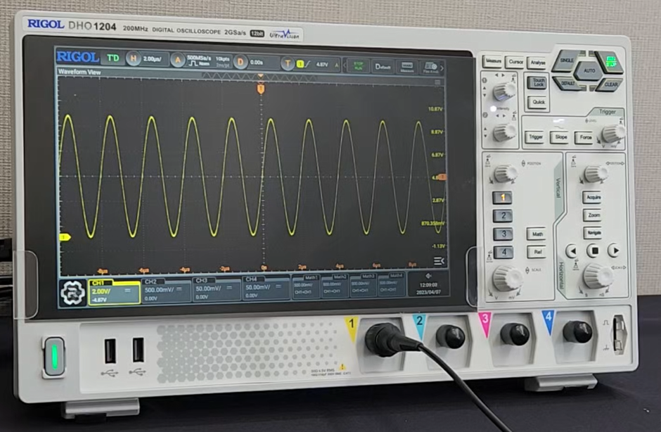Push the horizontal SCALE knob

[598, 277]
